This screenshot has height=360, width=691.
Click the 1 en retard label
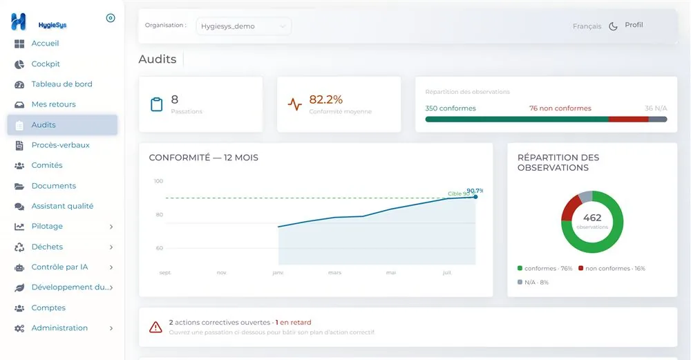pos(294,323)
